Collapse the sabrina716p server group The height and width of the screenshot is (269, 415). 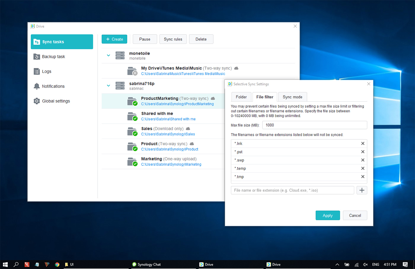click(x=108, y=86)
